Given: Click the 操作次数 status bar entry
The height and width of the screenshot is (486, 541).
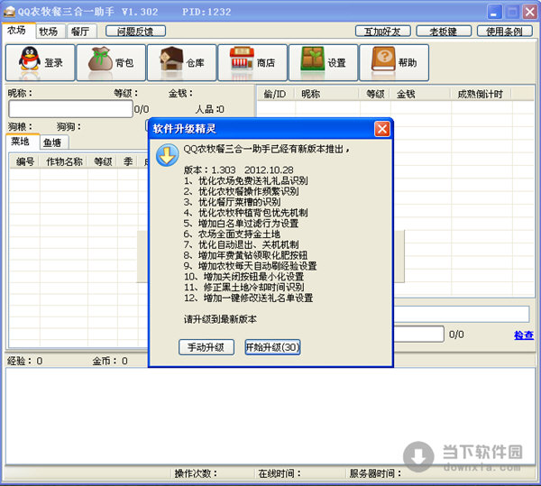Looking at the screenshot, I should 196,473.
